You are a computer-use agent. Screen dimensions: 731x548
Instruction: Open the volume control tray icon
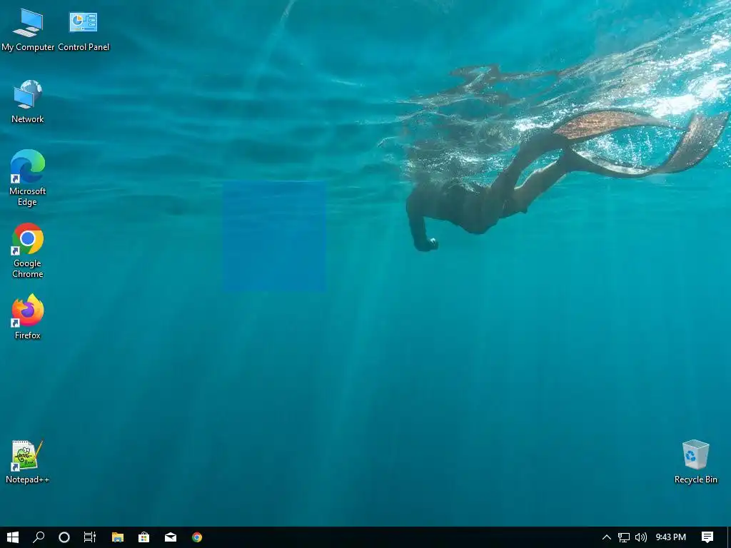coord(641,537)
